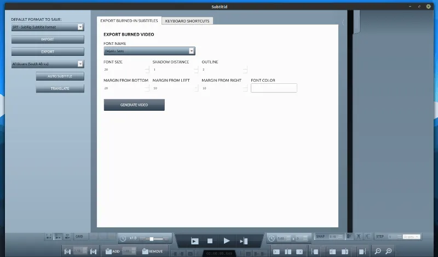The image size is (438, 257).
Task: Click the zoom out magnifier icon
Action: pyautogui.click(x=378, y=251)
